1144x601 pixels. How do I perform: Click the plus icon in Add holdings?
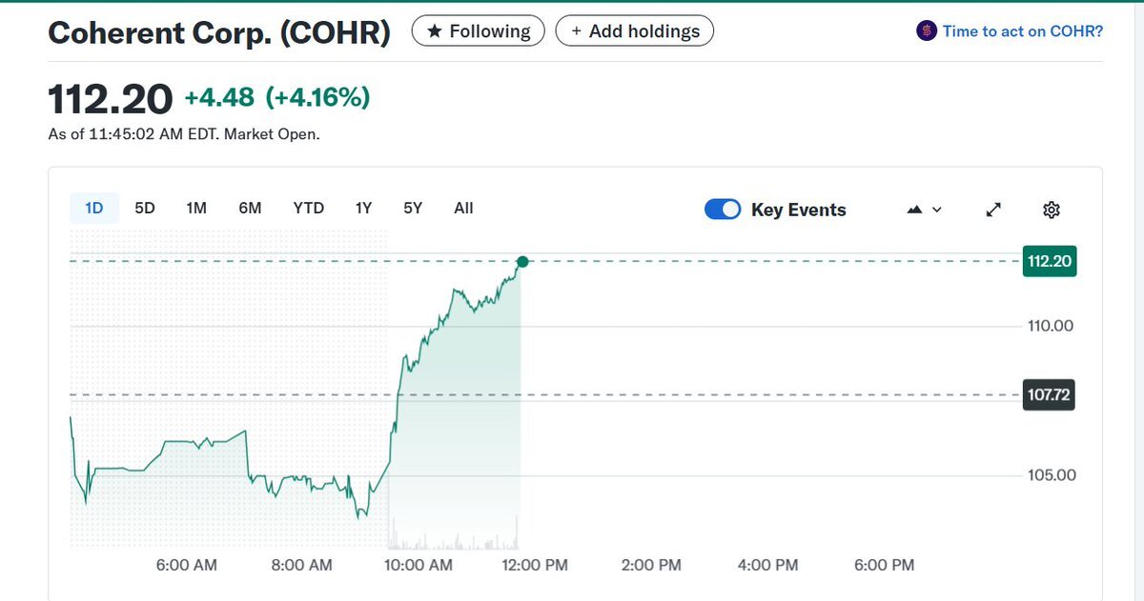[x=576, y=31]
